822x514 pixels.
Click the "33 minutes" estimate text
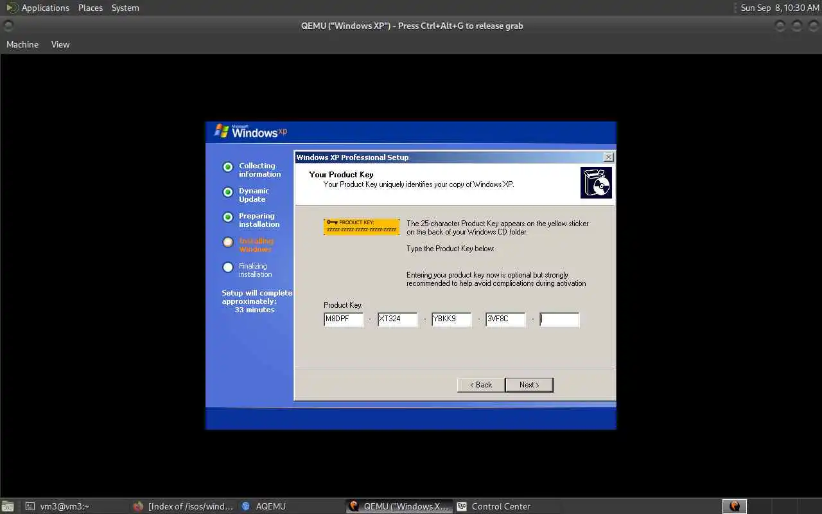click(254, 310)
